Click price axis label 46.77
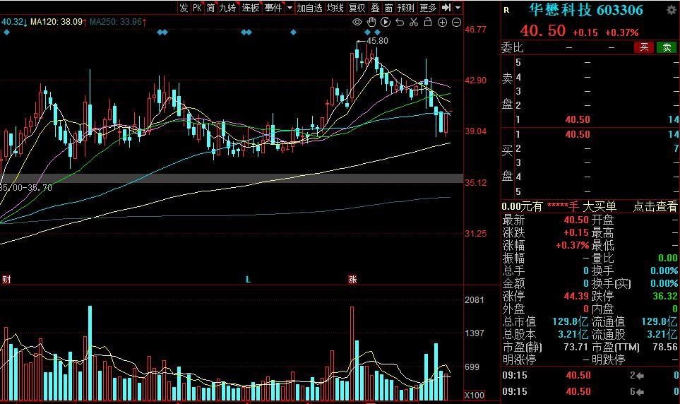This screenshot has width=680, height=404. (475, 30)
